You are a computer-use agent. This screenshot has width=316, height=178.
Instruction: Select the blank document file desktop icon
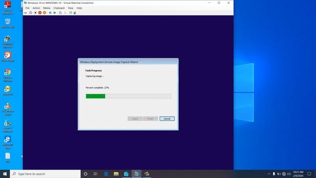8,158
